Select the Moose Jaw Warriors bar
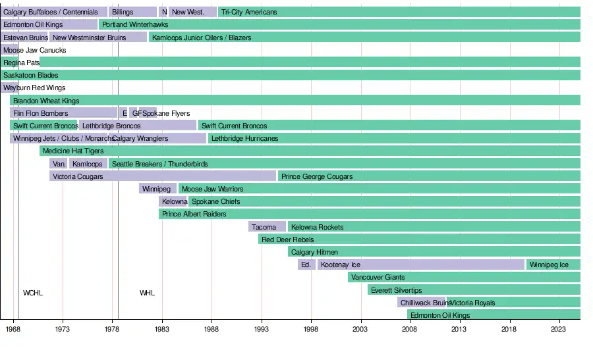Image resolution: width=593 pixels, height=352 pixels. [x=379, y=189]
